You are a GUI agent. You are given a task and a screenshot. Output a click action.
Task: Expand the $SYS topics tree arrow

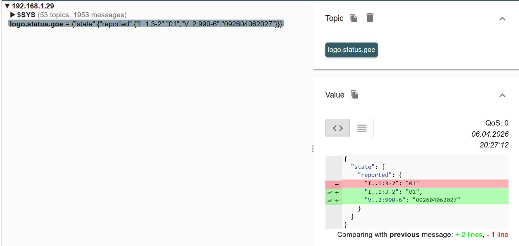[13, 15]
